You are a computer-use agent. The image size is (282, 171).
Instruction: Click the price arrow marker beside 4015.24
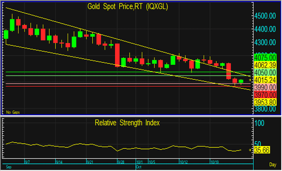click(x=250, y=80)
